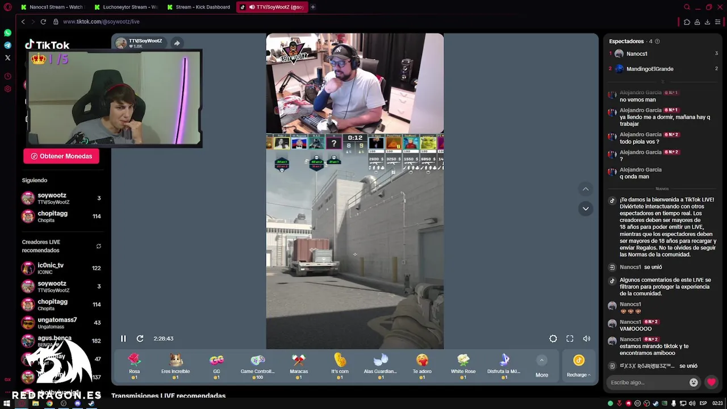727x409 pixels.
Task: Click Obtener Monedas button
Action: click(x=61, y=156)
